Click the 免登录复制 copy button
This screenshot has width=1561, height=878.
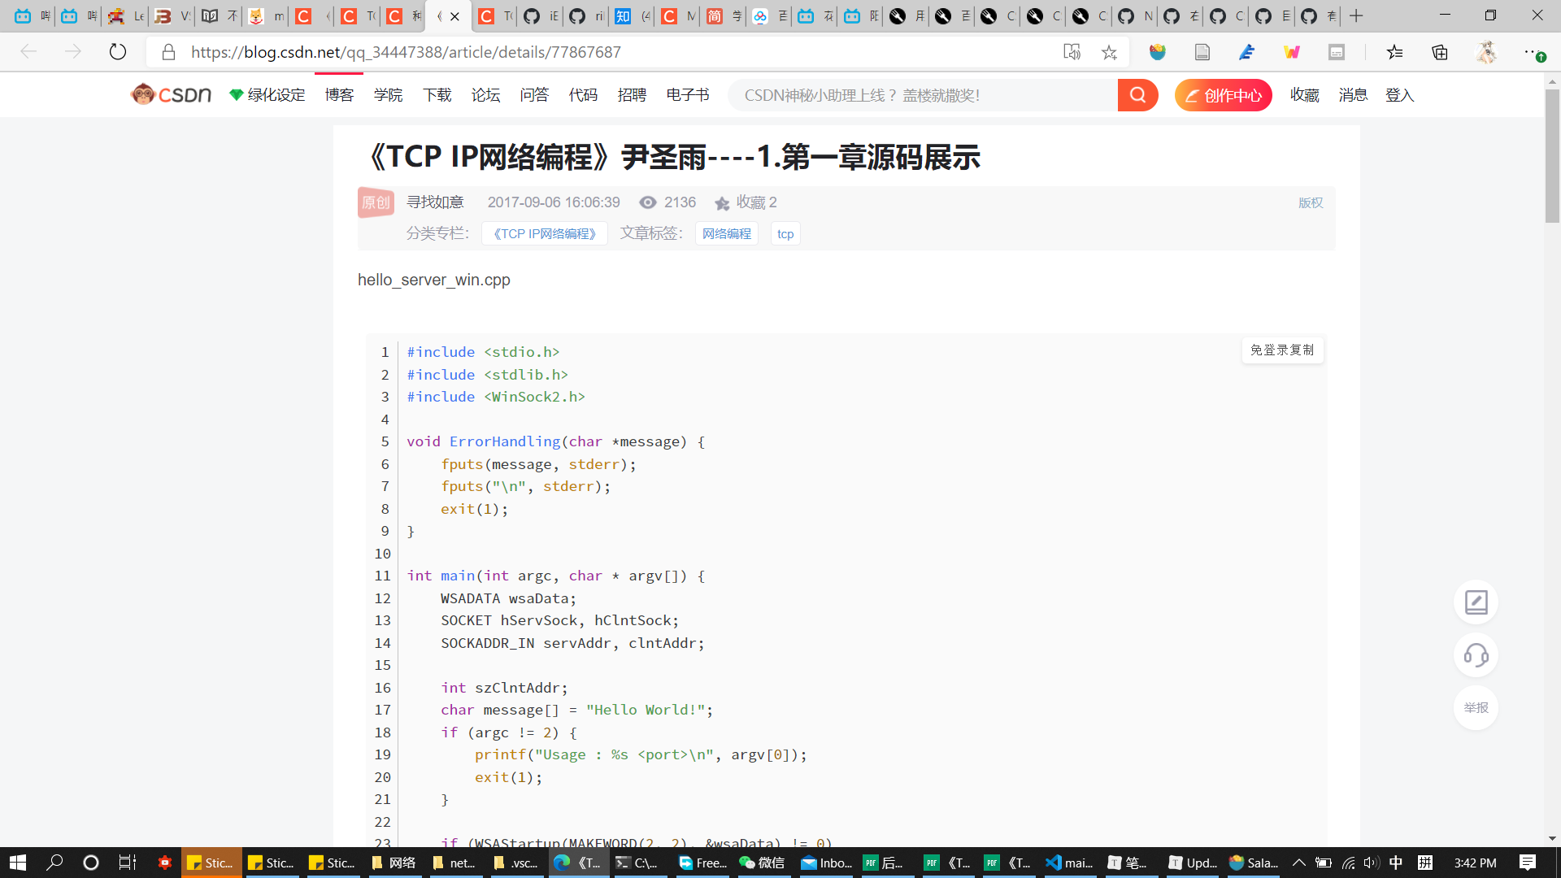point(1282,350)
